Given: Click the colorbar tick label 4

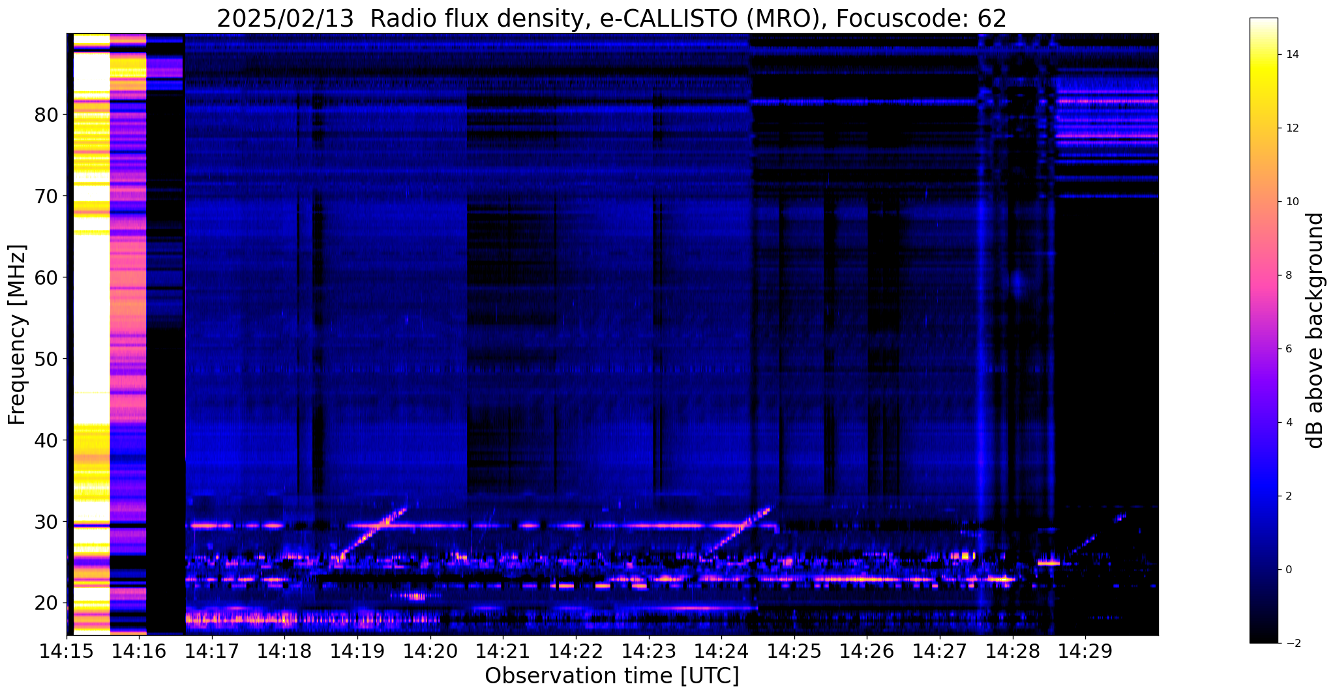Looking at the screenshot, I should (1288, 423).
